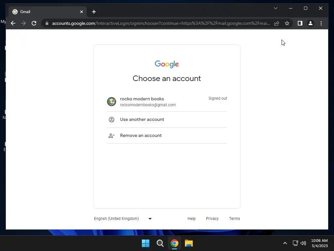Click the forward navigation arrow
Viewport: 334px width, 251px height.
(23, 23)
